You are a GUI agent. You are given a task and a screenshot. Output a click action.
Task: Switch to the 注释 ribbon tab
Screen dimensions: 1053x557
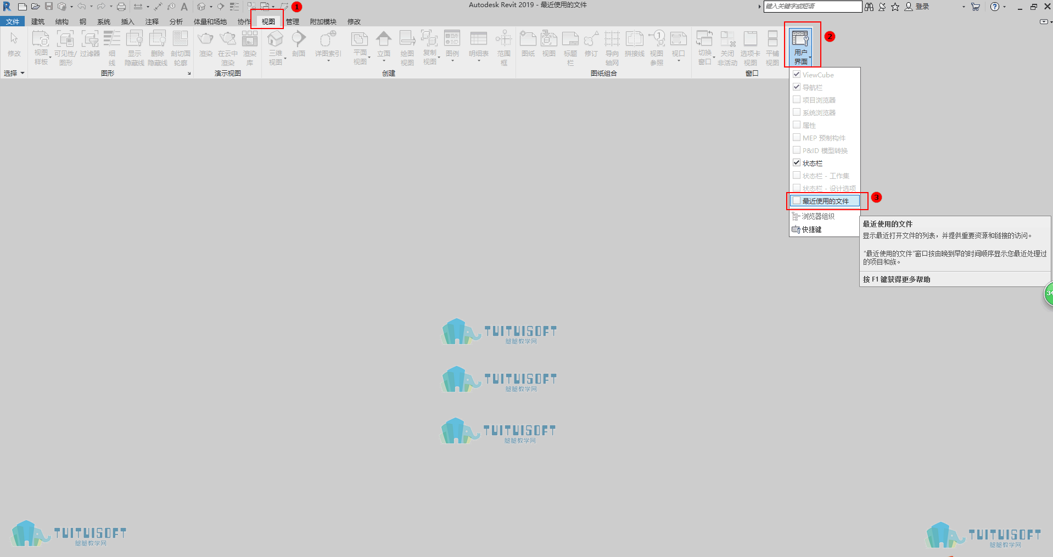152,21
